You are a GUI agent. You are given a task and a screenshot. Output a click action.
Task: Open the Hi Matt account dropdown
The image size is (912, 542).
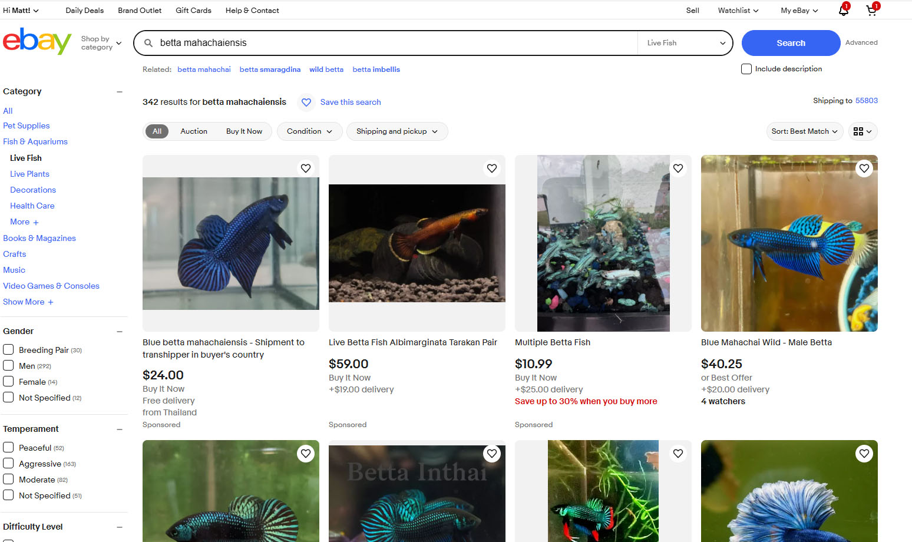[x=21, y=11]
